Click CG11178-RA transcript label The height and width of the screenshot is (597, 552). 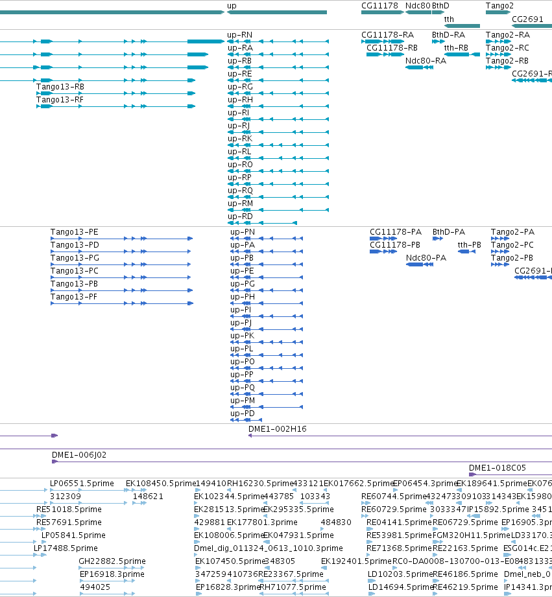[387, 35]
